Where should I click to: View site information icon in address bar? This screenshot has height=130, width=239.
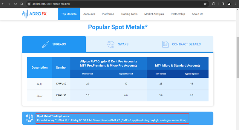(x=29, y=4)
